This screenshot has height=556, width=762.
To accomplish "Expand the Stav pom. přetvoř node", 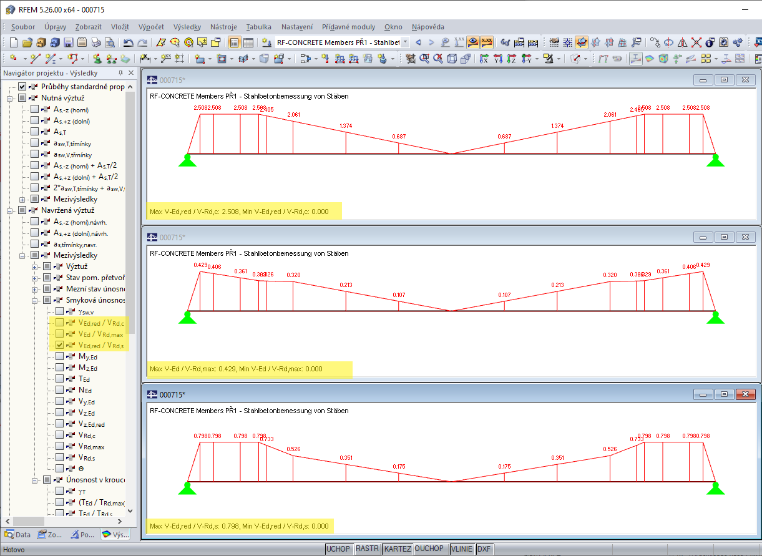I will click(35, 278).
